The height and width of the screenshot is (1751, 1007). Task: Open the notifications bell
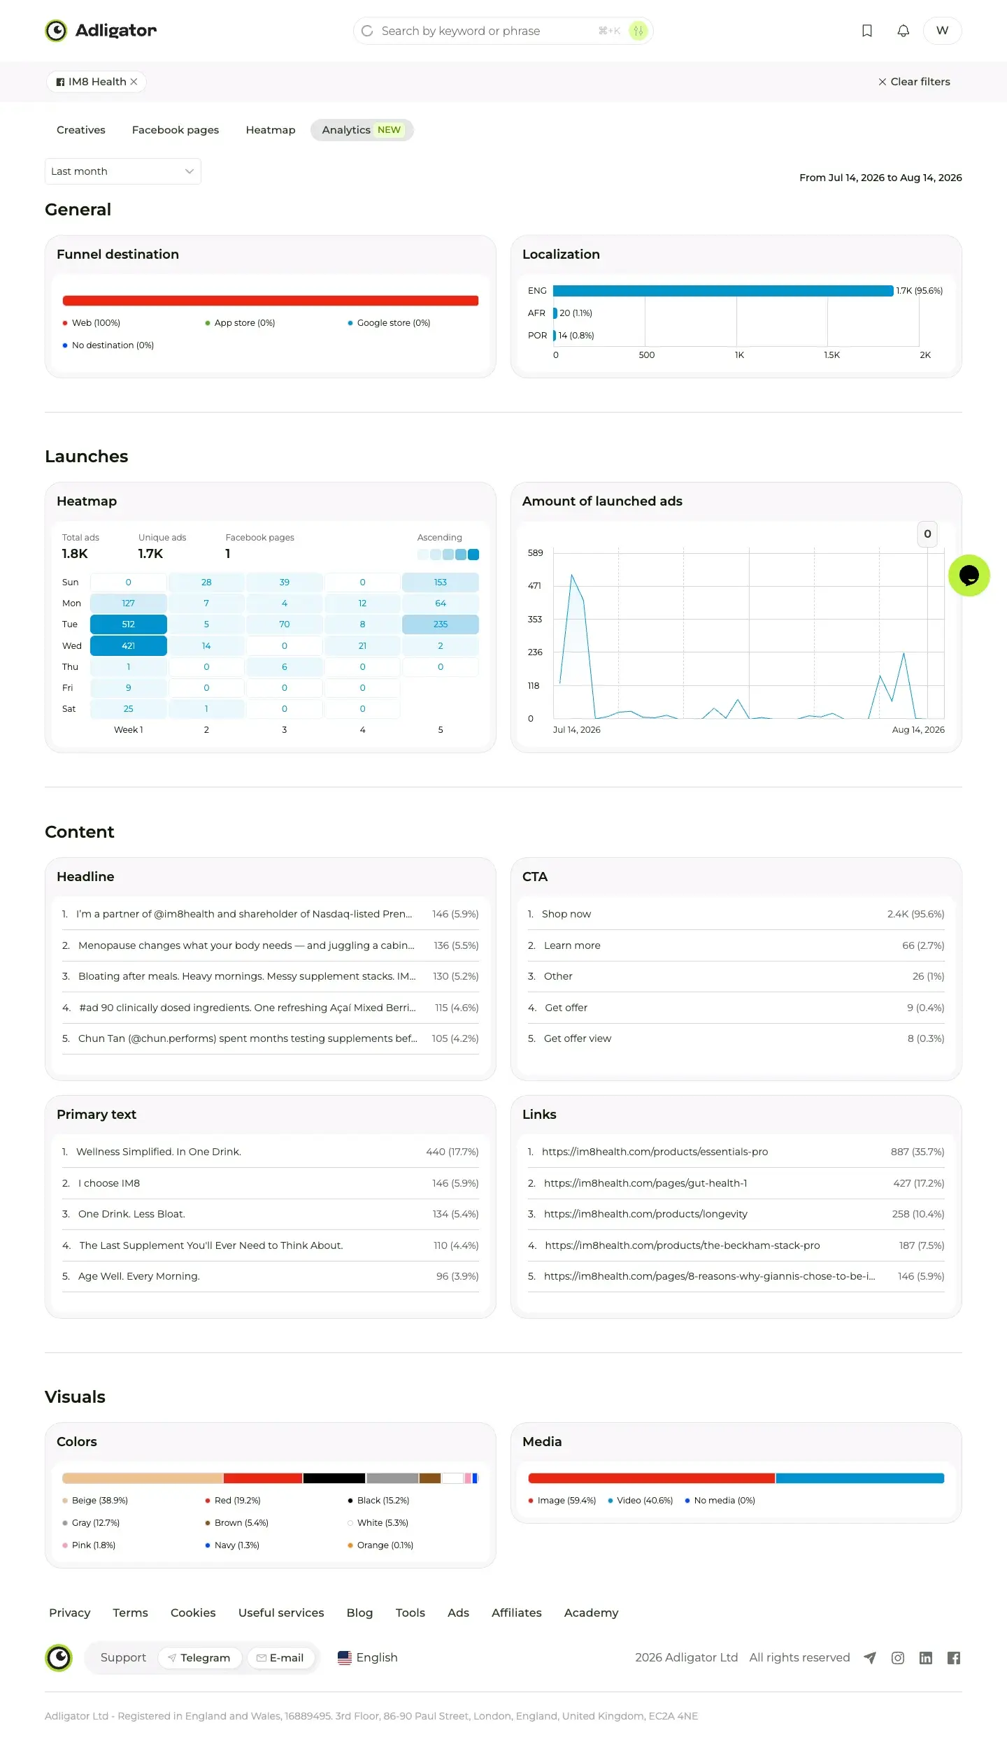click(x=904, y=31)
